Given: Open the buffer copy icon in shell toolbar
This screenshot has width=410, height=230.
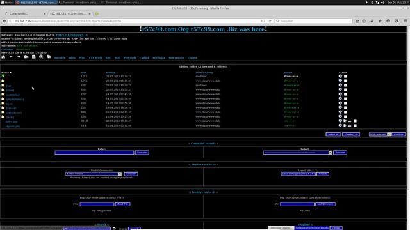Looking at the screenshot, I should (x=49, y=57).
